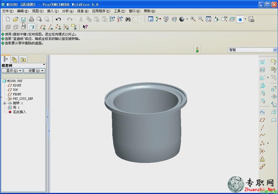Undo the last operation

pyautogui.click(x=58, y=19)
